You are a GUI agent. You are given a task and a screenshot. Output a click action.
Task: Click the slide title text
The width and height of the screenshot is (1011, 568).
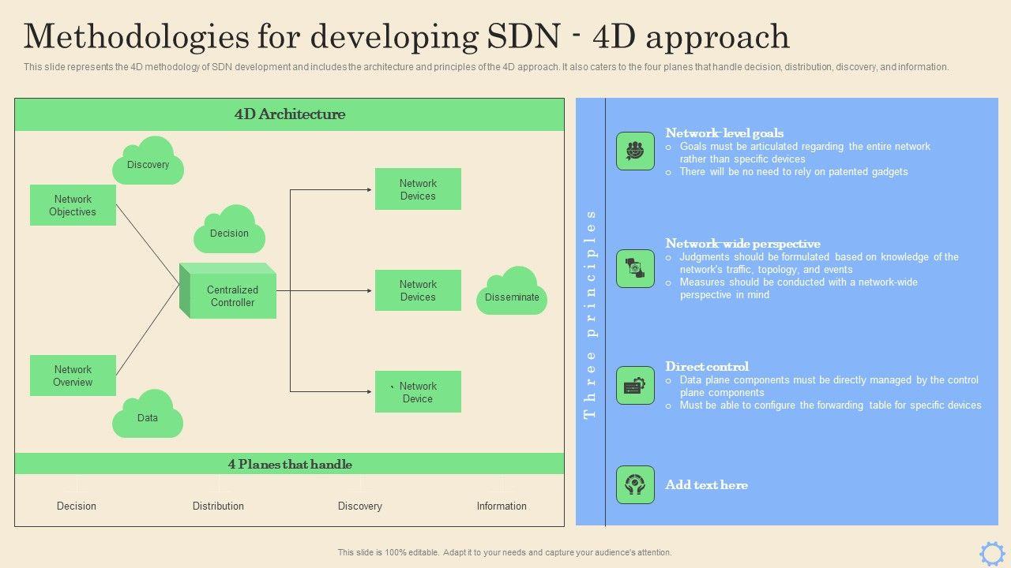coord(407,36)
